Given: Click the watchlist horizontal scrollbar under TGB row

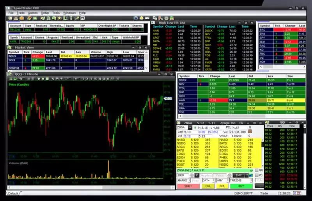Looking at the screenshot, I should [242, 116].
